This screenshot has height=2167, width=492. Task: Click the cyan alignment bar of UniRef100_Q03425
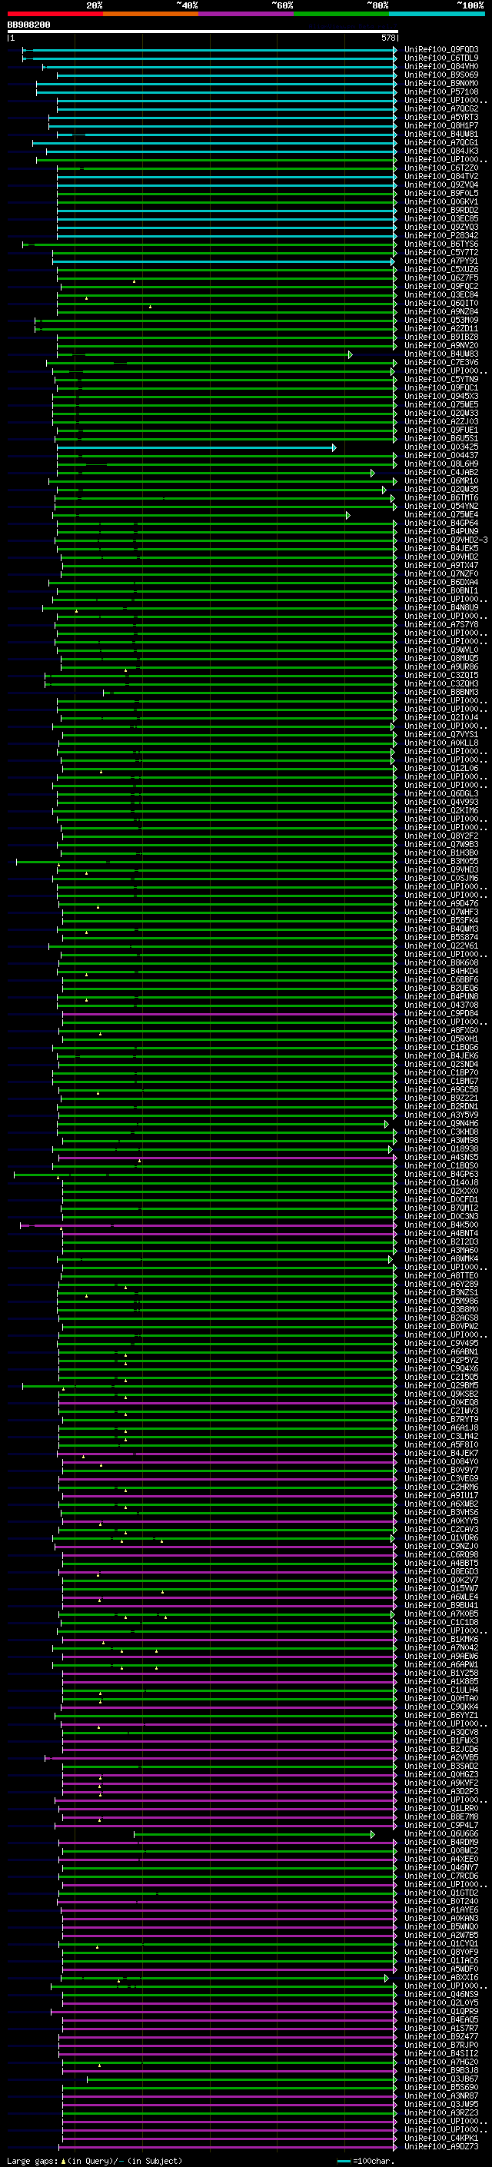196,447
